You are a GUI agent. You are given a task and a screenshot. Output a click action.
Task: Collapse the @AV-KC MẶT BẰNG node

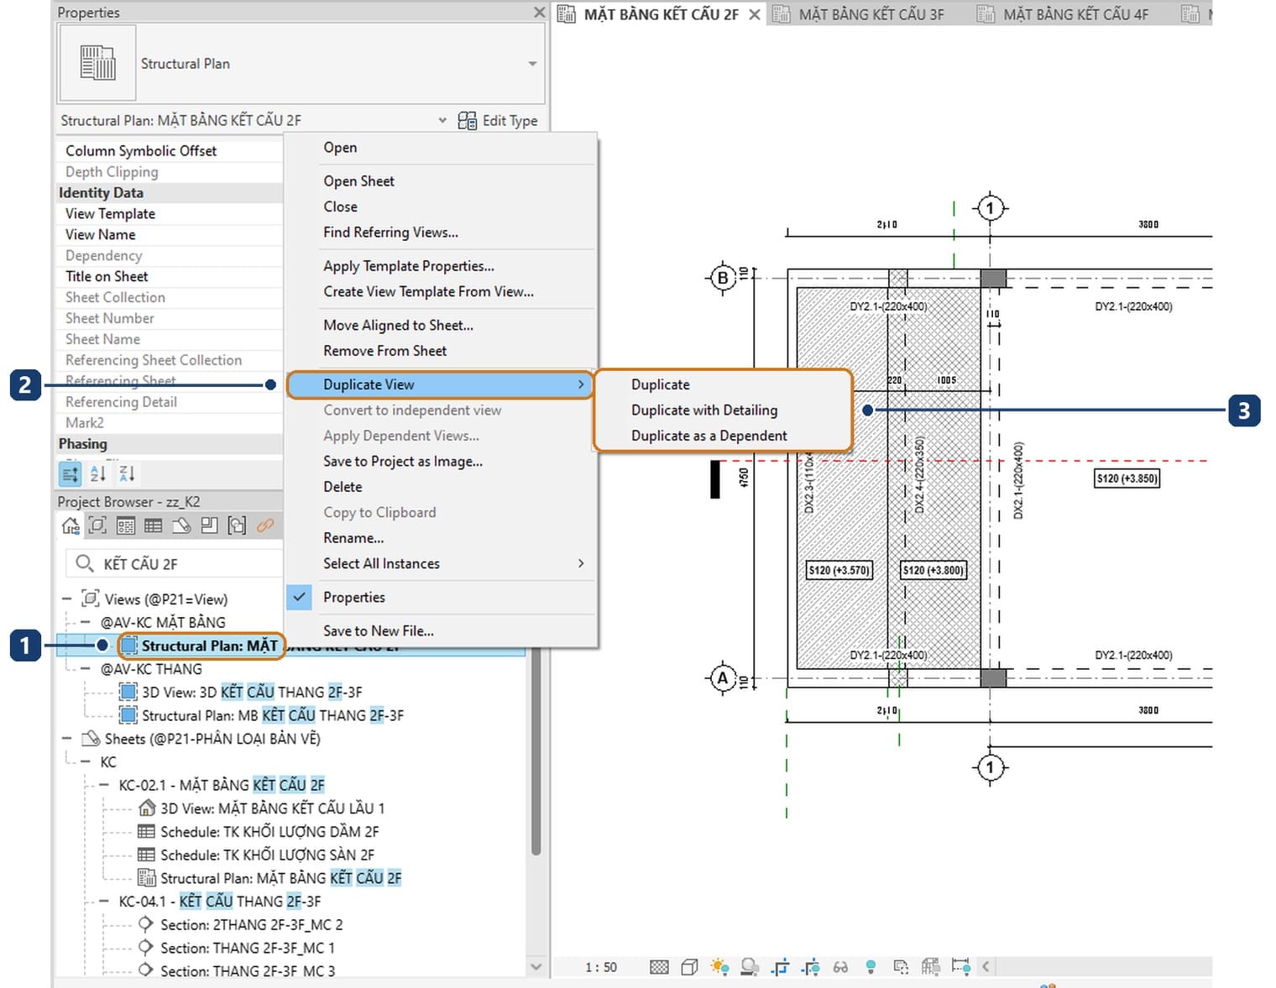click(85, 622)
